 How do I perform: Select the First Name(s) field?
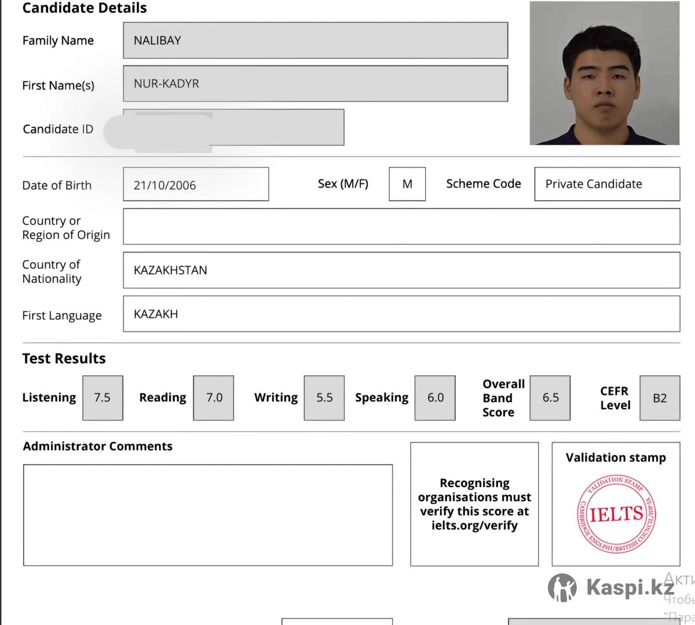pyautogui.click(x=315, y=83)
